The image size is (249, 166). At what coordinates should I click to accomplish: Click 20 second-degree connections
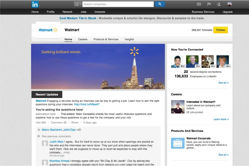pyautogui.click(x=203, y=72)
